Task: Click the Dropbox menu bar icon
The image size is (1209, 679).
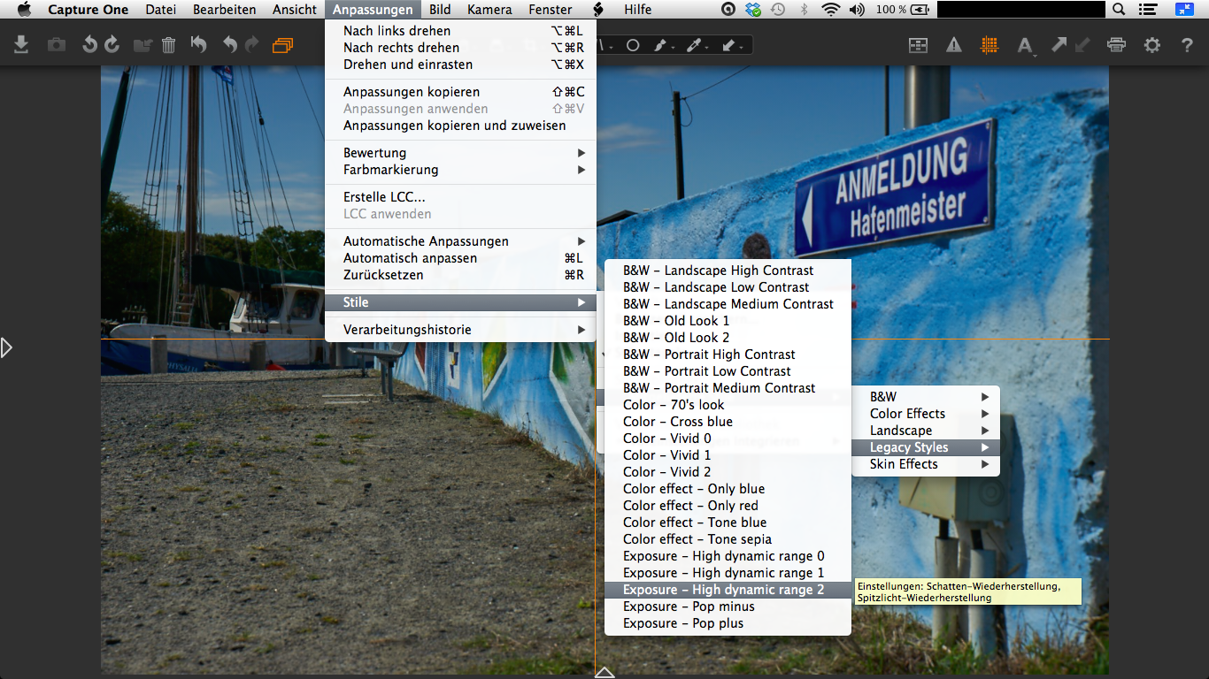Action: pyautogui.click(x=753, y=10)
